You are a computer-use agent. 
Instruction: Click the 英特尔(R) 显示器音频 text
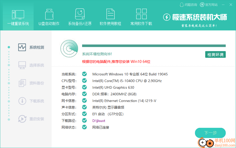pyautogui.click(x=108, y=107)
